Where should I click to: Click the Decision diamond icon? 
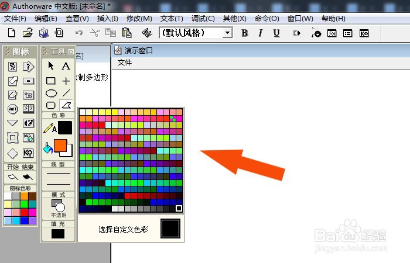point(12,153)
